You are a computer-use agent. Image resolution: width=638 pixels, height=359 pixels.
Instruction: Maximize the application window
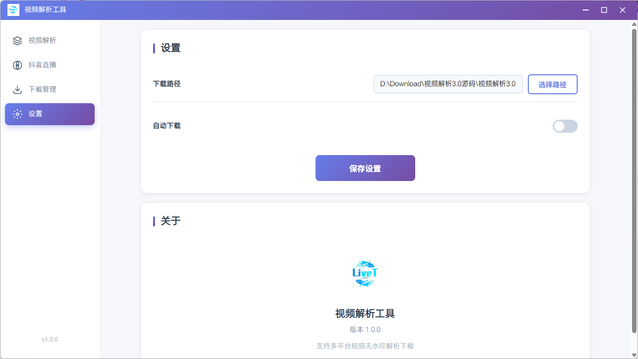(x=604, y=10)
